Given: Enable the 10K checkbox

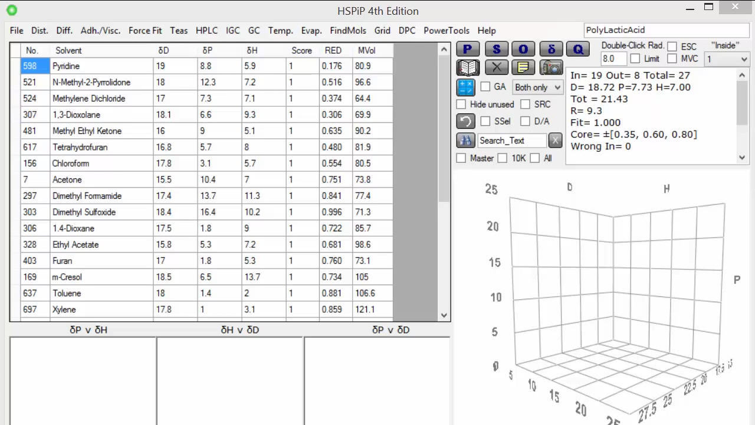Looking at the screenshot, I should point(502,158).
